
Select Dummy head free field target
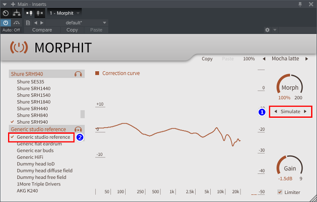[x=41, y=177]
